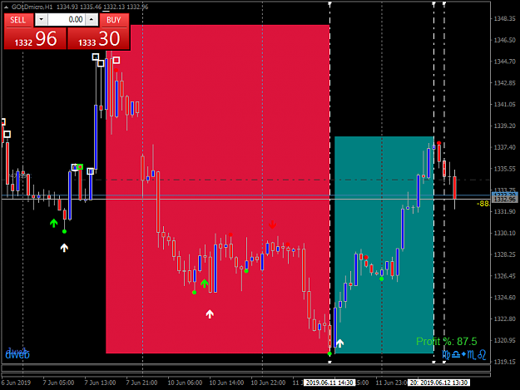Click the 10 Jun 22:00 time label
The height and width of the screenshot is (390, 520).
(x=268, y=383)
